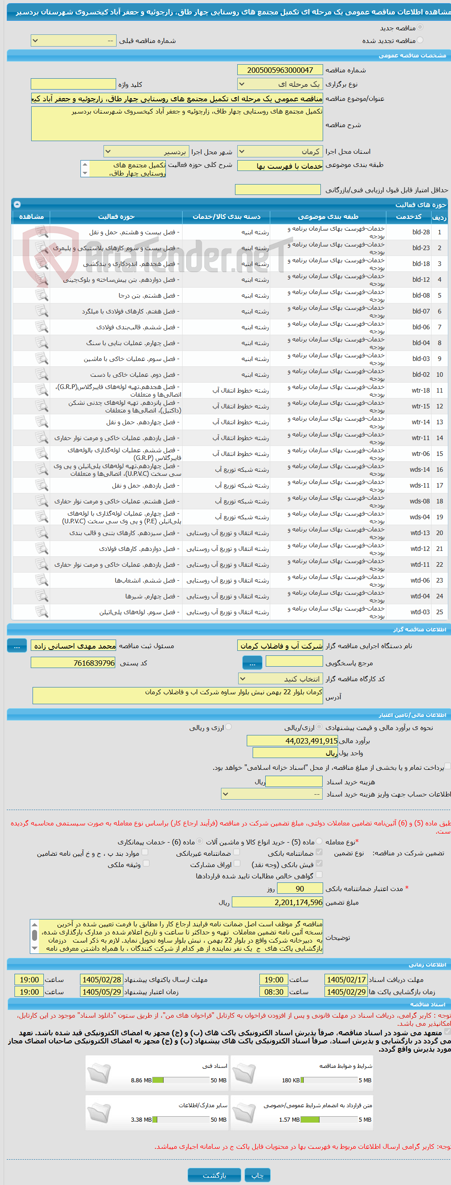Viewport: 451px width, 1185px height.
Task: Step down شرح کلی حوزه فعالیت list
Action: (85, 173)
